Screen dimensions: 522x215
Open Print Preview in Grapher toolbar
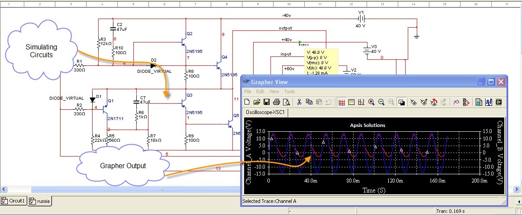287,102
